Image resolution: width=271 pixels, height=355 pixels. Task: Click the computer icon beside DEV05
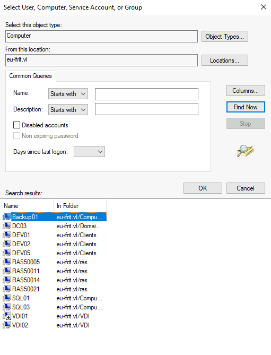[7, 253]
